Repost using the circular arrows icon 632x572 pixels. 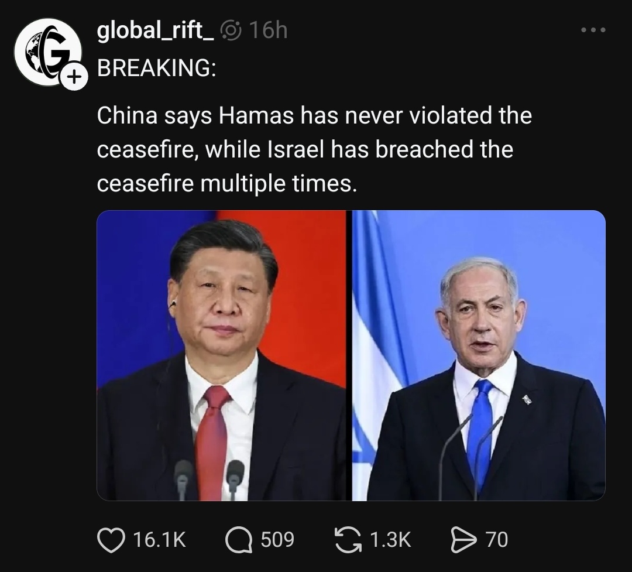348,540
